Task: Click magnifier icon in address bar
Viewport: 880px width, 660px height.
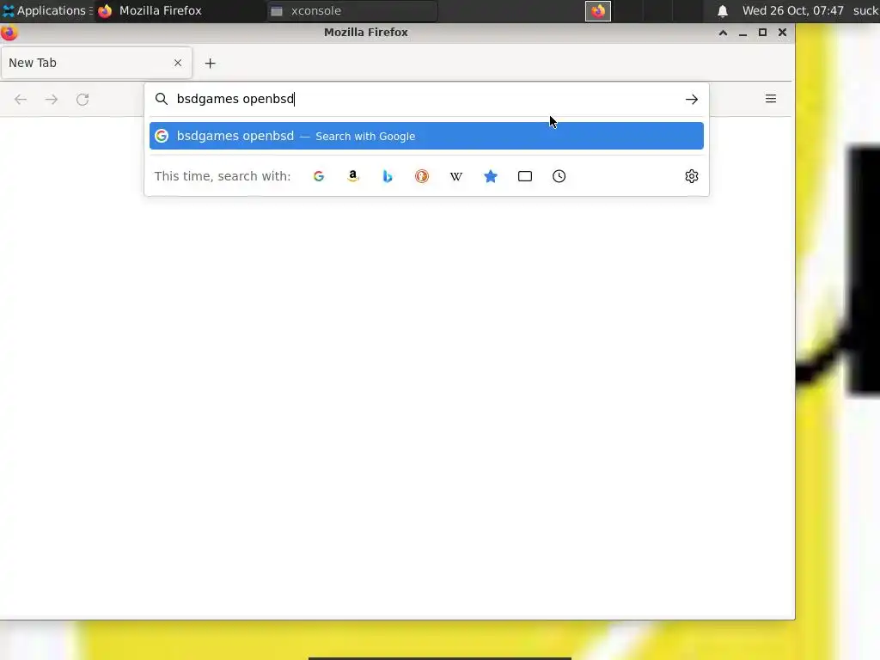Action: click(162, 99)
